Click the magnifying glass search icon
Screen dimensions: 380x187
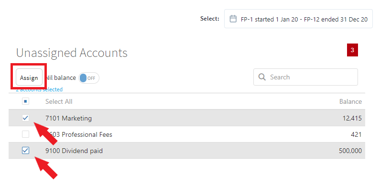(x=262, y=77)
